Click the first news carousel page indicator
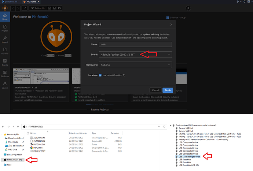This screenshot has width=253, height=171. pyautogui.click(x=88, y=105)
